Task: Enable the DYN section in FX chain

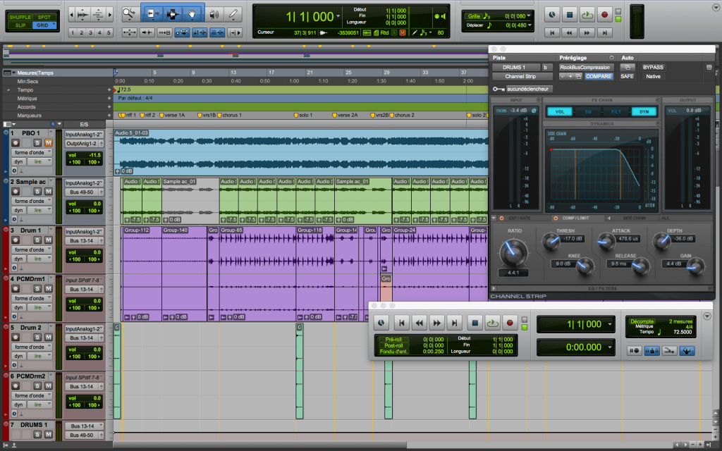Action: pos(644,111)
